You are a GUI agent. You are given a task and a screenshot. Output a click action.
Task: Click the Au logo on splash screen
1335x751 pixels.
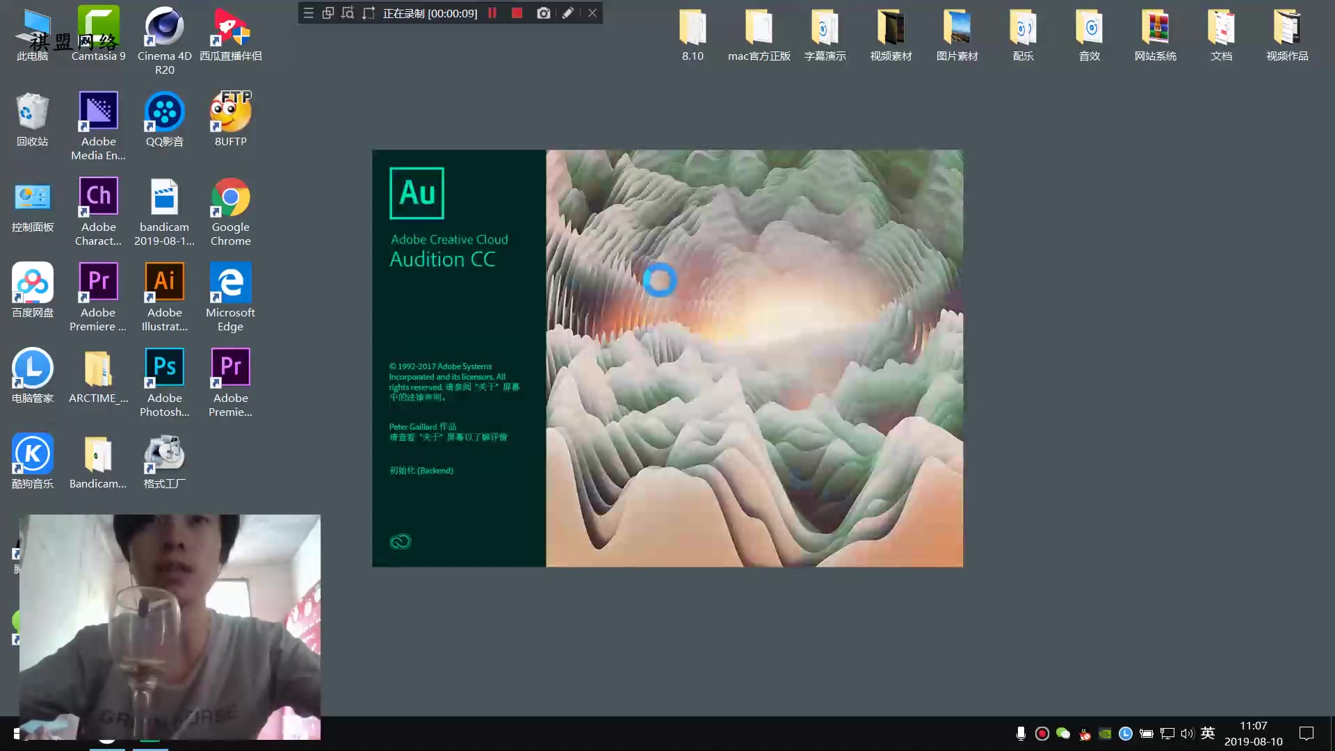pos(416,193)
